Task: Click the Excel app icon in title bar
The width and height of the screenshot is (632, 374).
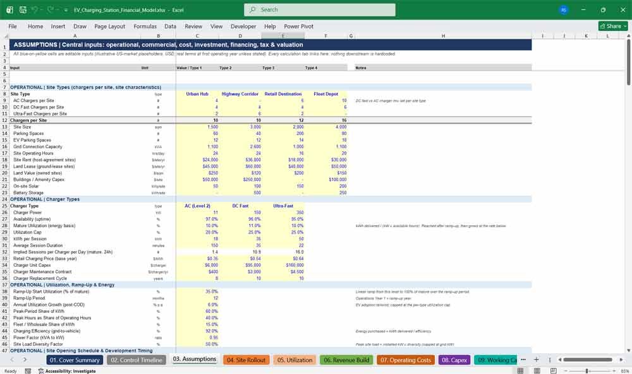Action: pyautogui.click(x=9, y=9)
